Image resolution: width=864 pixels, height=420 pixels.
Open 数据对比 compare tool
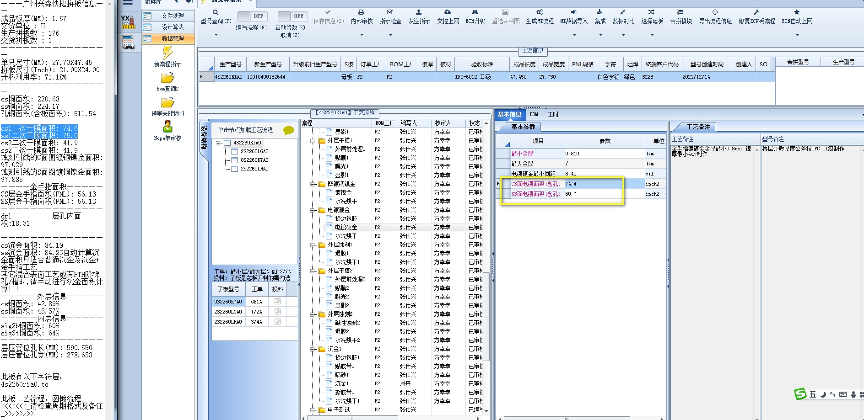(623, 12)
